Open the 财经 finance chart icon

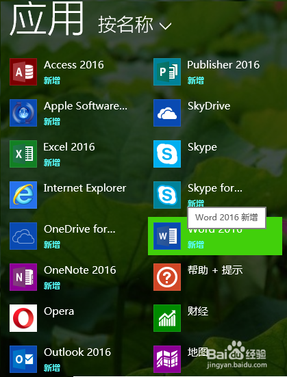click(167, 318)
